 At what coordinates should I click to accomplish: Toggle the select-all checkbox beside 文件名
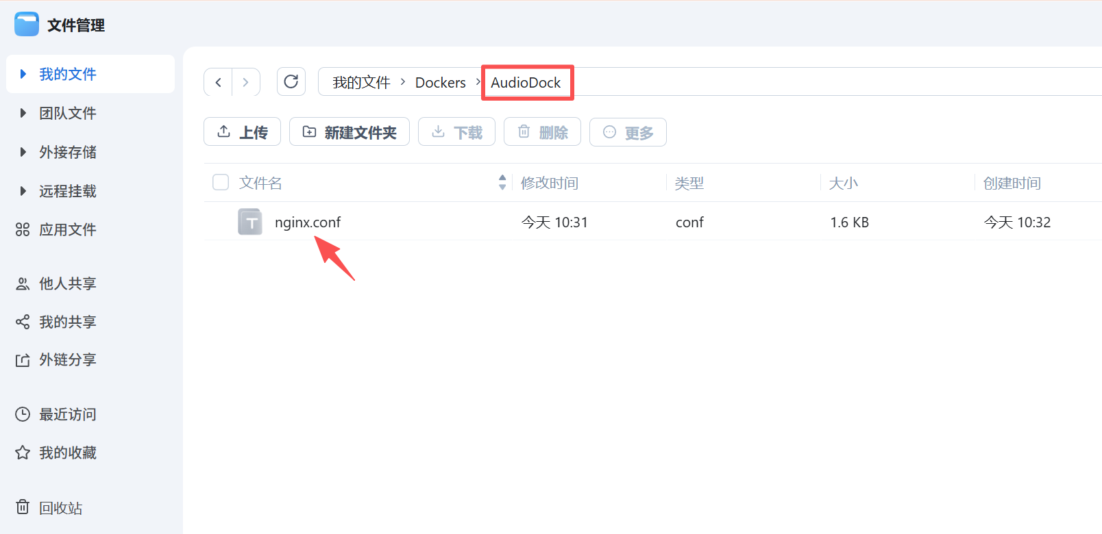tap(221, 182)
